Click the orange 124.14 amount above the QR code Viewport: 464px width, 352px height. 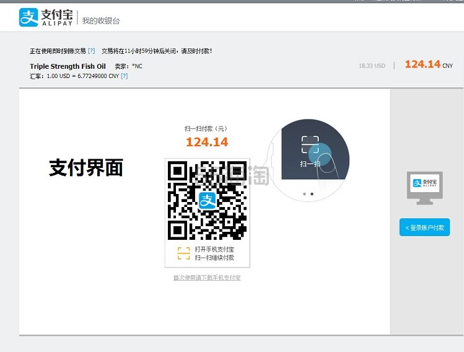click(207, 142)
